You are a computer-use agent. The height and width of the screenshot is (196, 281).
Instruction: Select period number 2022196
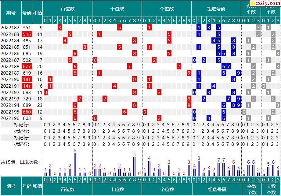point(10,118)
